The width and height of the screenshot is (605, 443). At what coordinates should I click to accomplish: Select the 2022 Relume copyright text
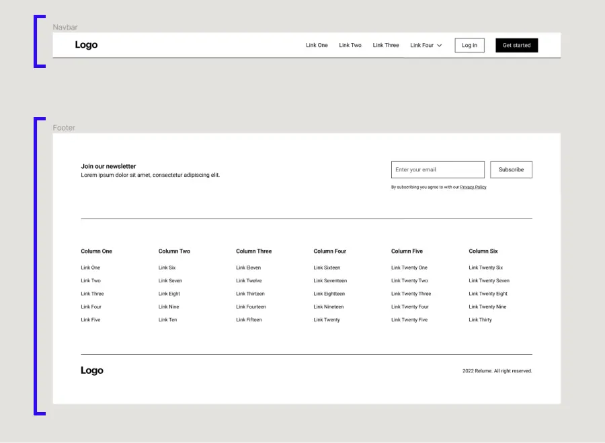point(497,371)
